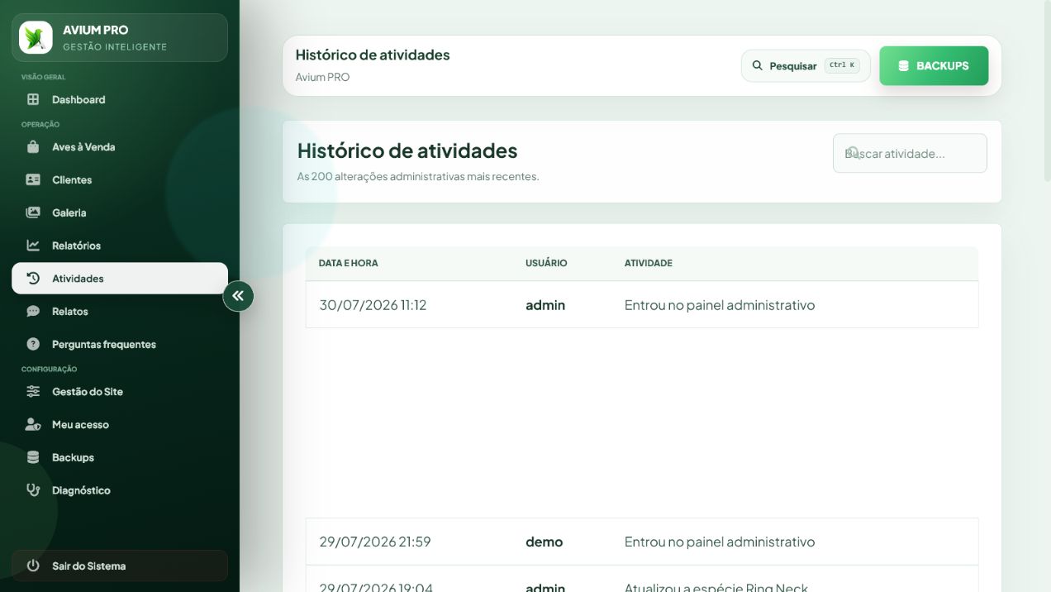
Task: Click activity text in the 30/07/2026 row
Action: (720, 305)
